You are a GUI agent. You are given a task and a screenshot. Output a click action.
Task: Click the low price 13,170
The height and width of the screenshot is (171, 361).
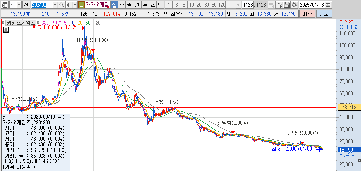click(x=288, y=14)
